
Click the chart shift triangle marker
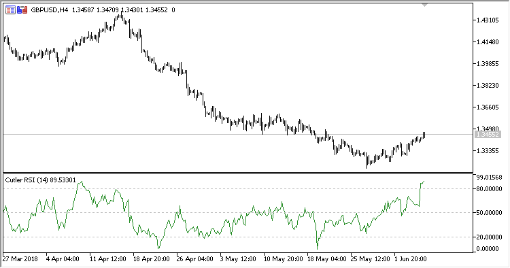[x=424, y=5]
